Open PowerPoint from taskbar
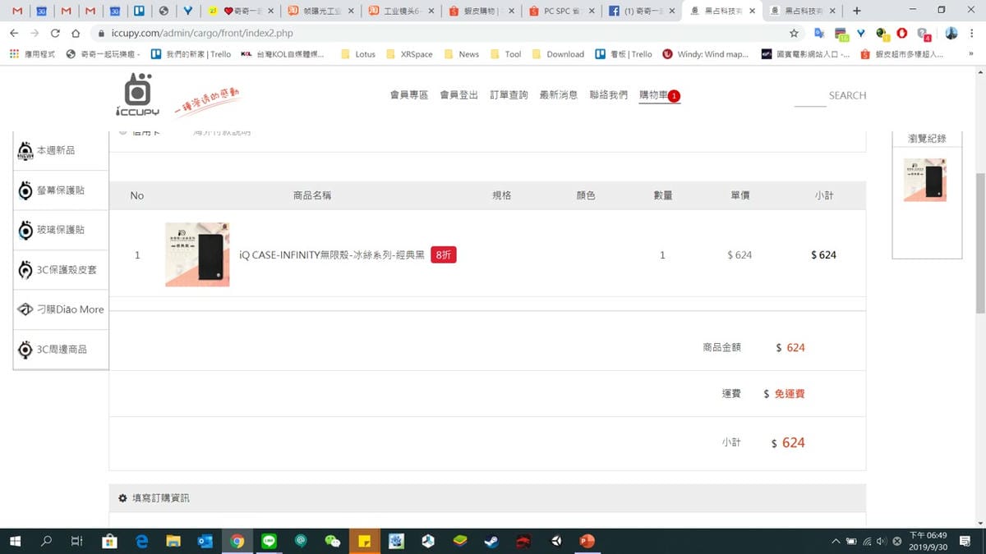 (x=587, y=541)
